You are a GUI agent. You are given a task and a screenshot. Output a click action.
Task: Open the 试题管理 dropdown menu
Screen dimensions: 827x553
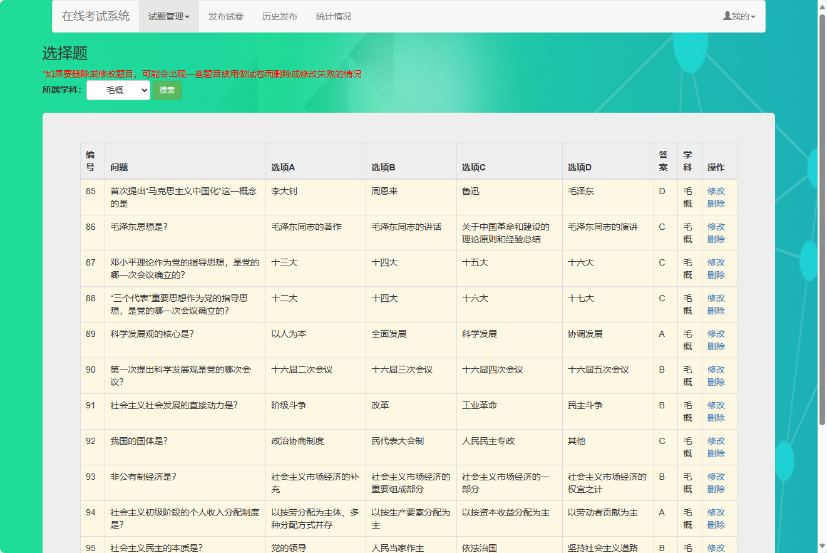(x=168, y=16)
